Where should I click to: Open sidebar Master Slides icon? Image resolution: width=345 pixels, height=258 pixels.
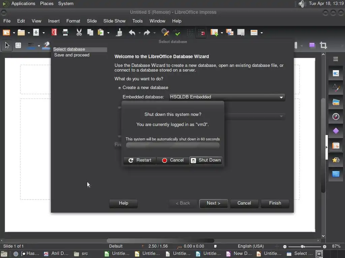coord(336,174)
